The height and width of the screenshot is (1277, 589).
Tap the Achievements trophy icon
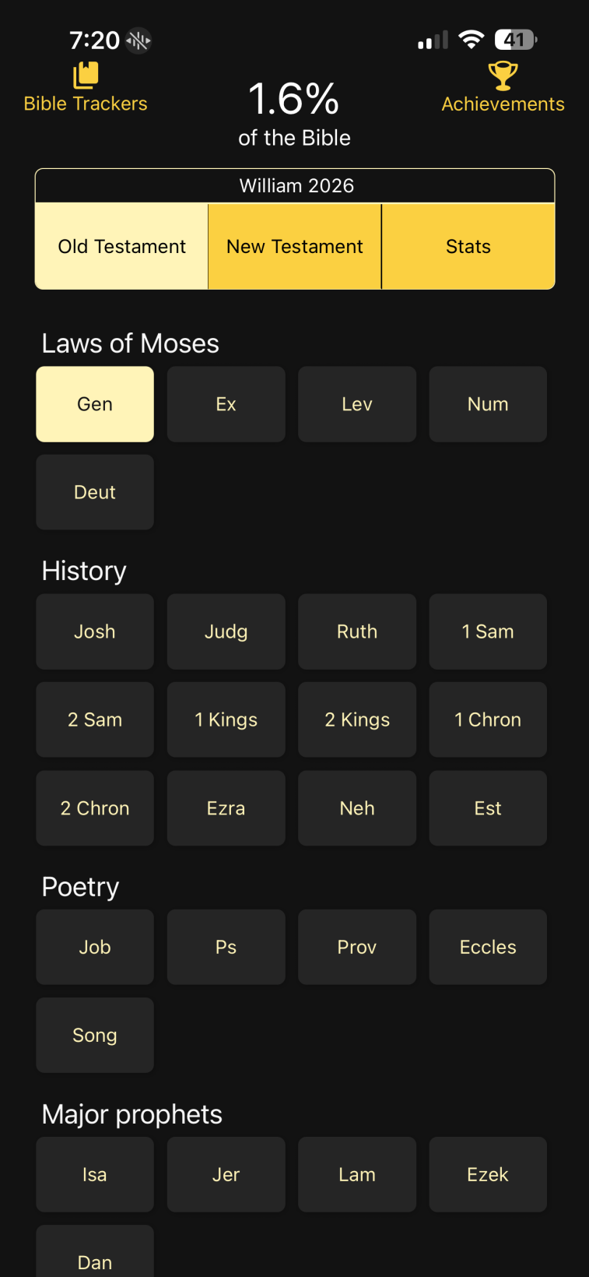503,76
